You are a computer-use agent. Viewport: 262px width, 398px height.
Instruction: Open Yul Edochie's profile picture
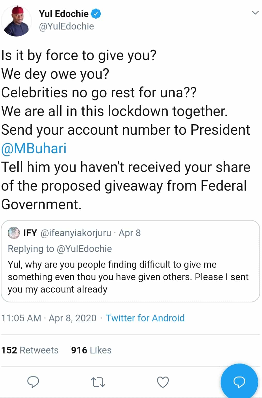17,21
